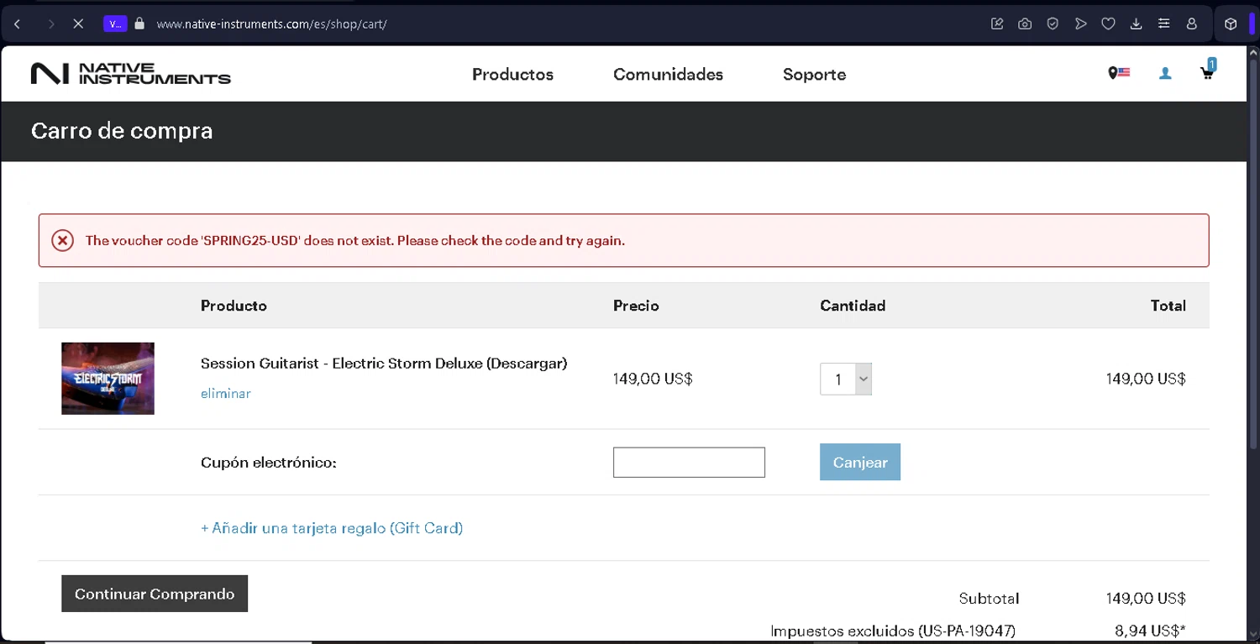1260x644 pixels.
Task: Click the Cupón electrónico input field
Action: [x=689, y=462]
